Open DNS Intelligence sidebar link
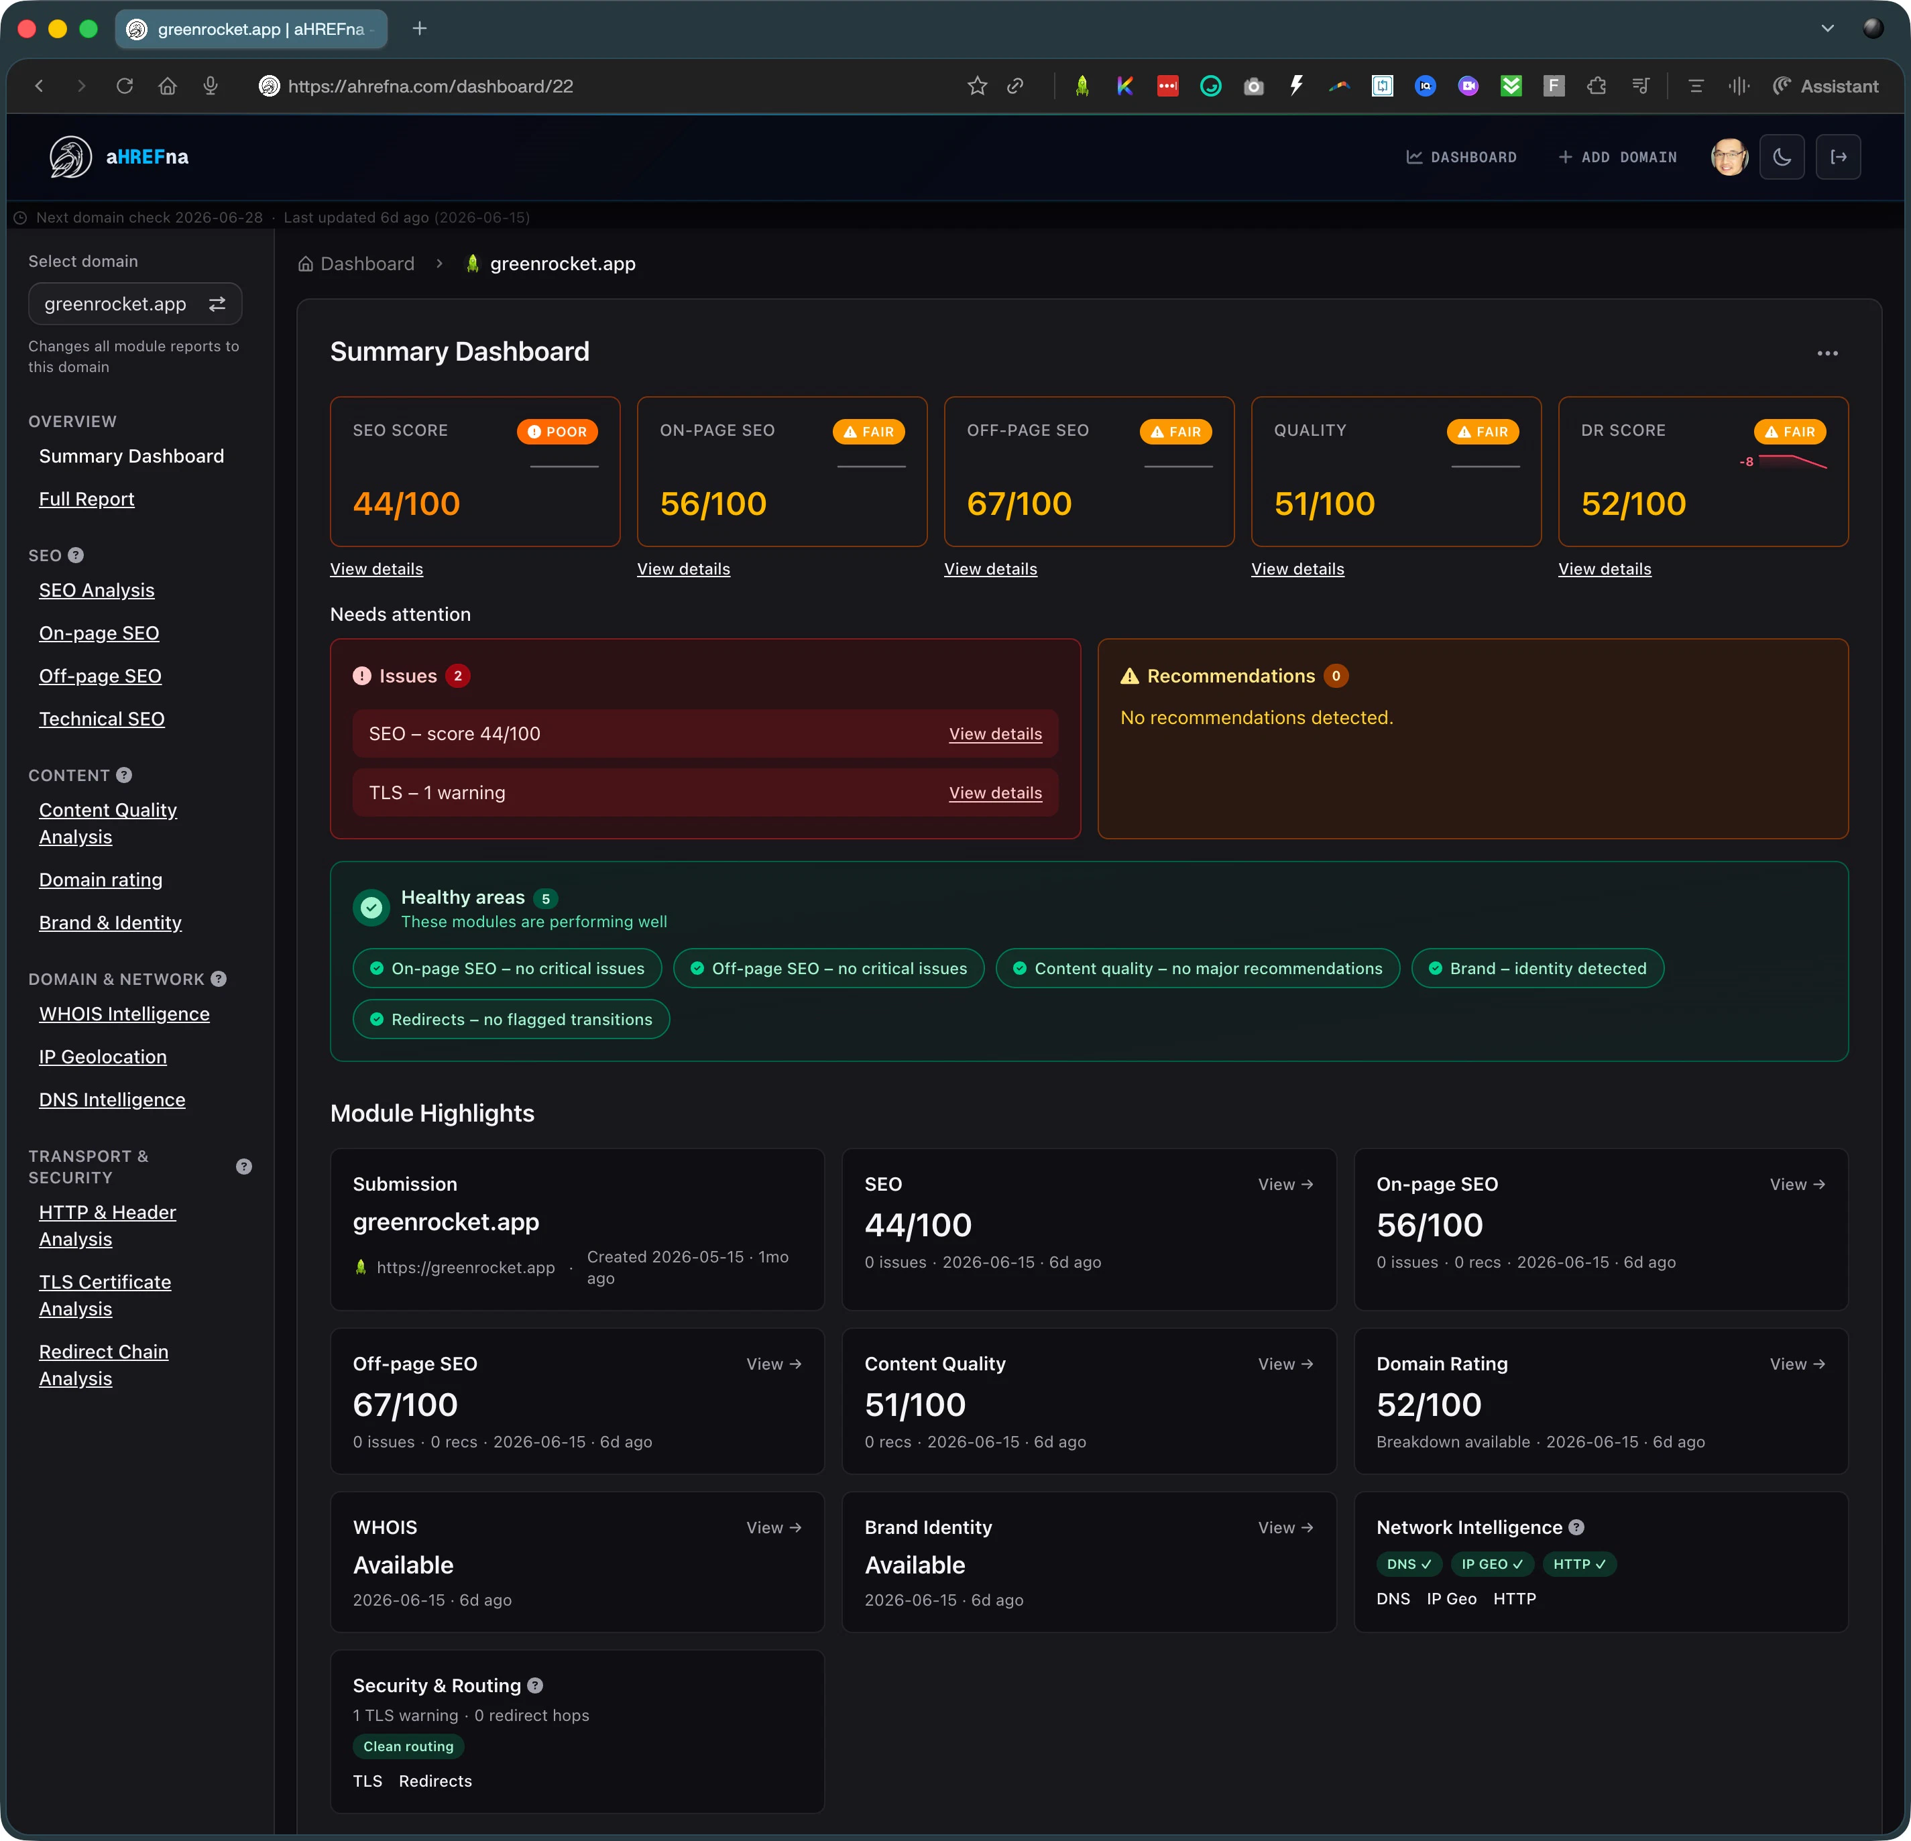This screenshot has height=1841, width=1911. tap(112, 1101)
